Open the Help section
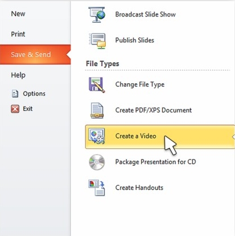This screenshot has width=235, height=236. pyautogui.click(x=18, y=75)
